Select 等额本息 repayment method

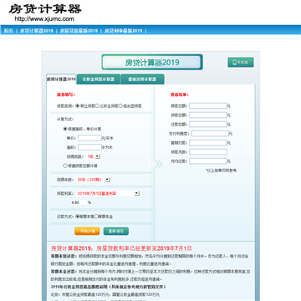pyautogui.click(x=78, y=217)
